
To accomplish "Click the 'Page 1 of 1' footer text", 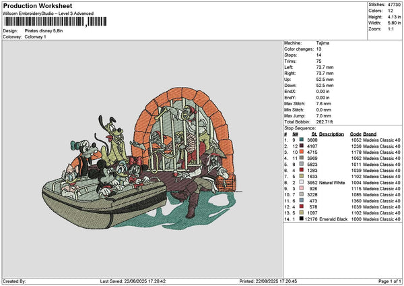I will (390, 281).
